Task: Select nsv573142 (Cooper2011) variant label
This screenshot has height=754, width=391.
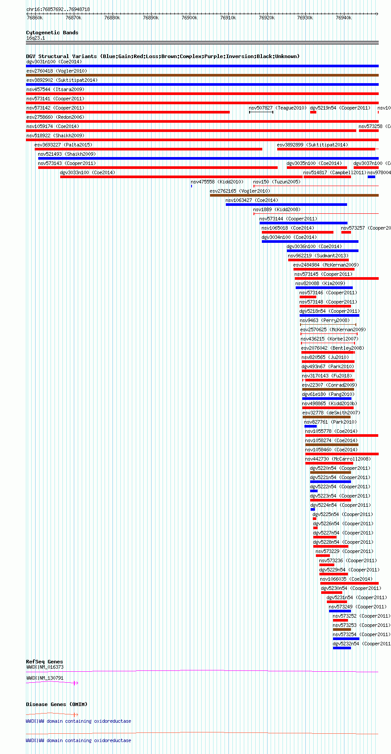Action: [55, 108]
